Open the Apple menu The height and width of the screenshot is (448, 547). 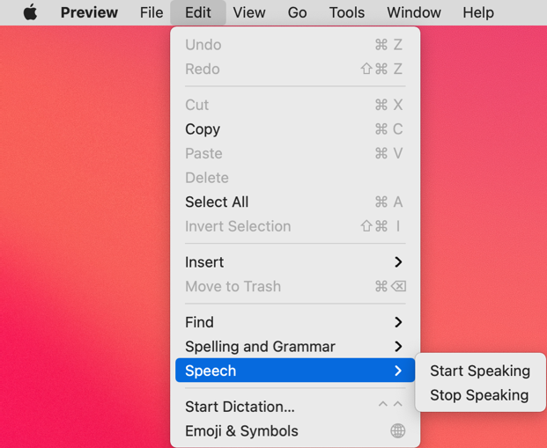click(x=30, y=12)
